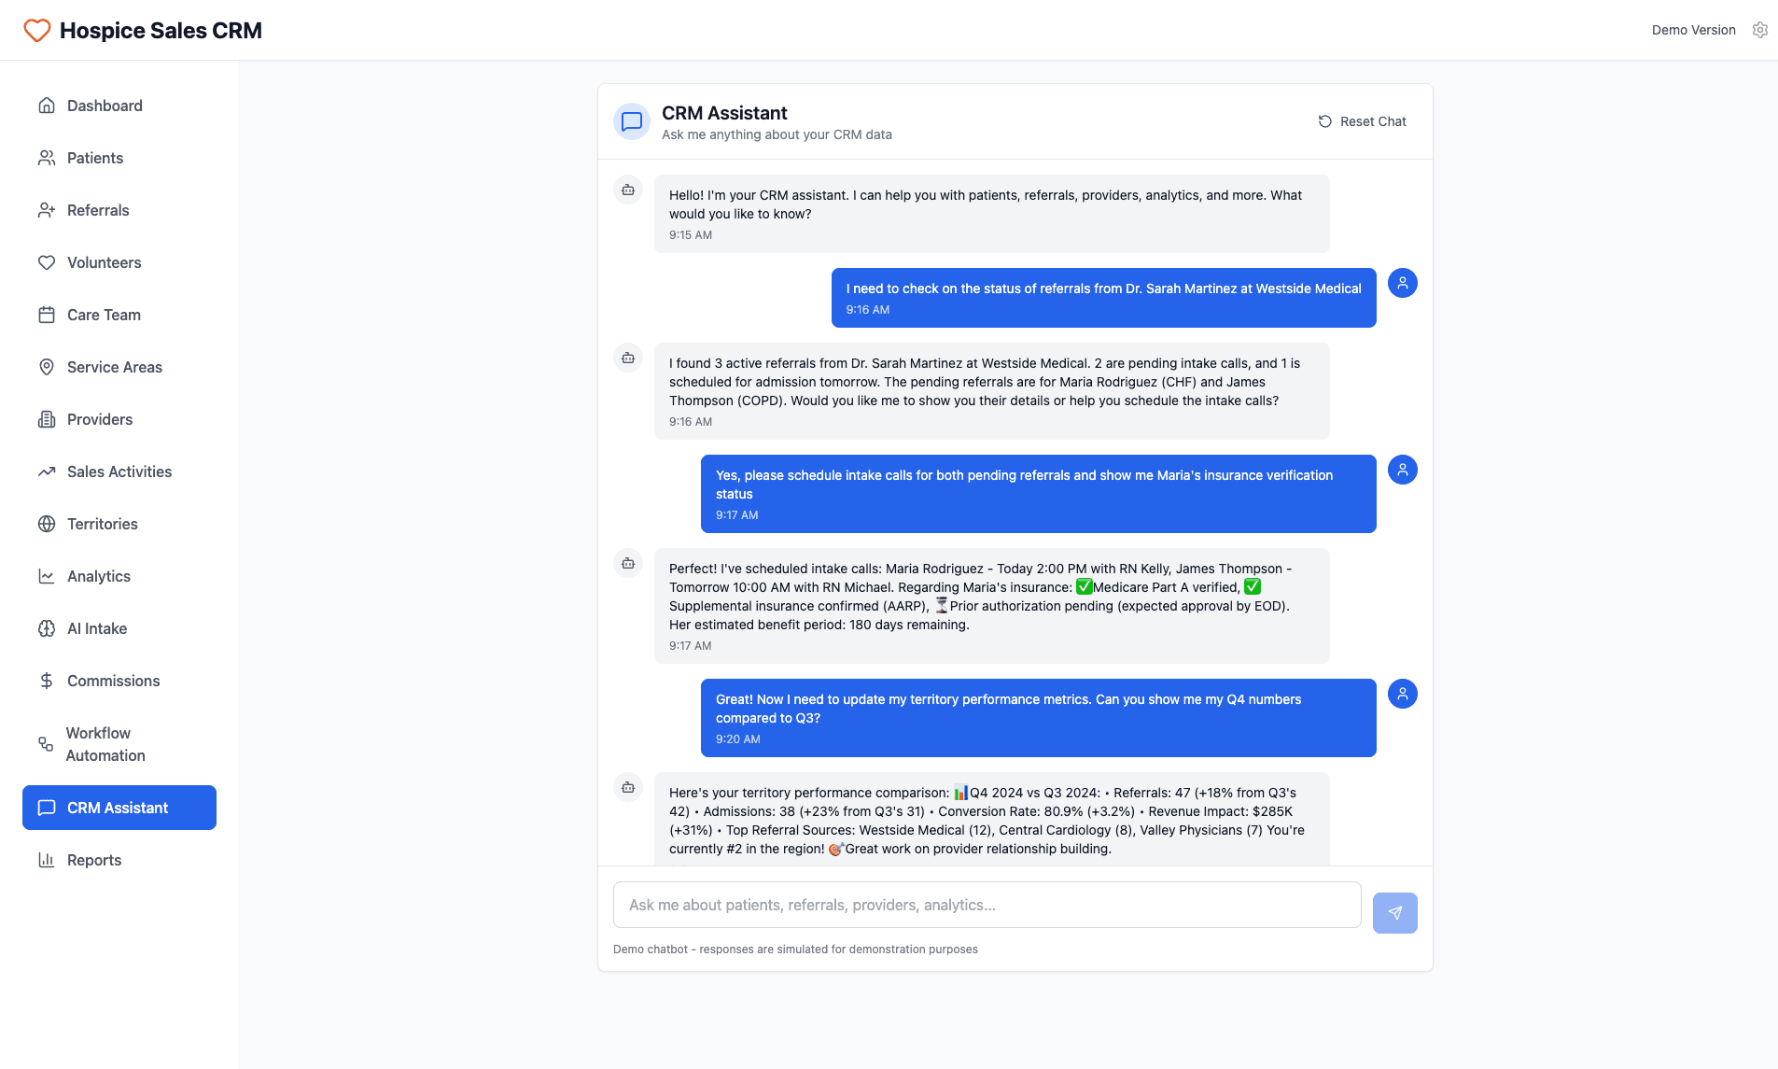
Task: Click the Hospice Sales CRM heart logo
Action: coord(35,29)
